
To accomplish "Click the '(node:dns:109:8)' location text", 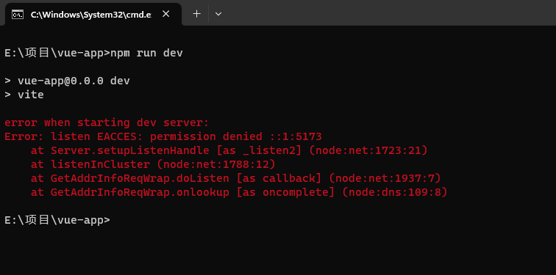I will tap(395, 192).
